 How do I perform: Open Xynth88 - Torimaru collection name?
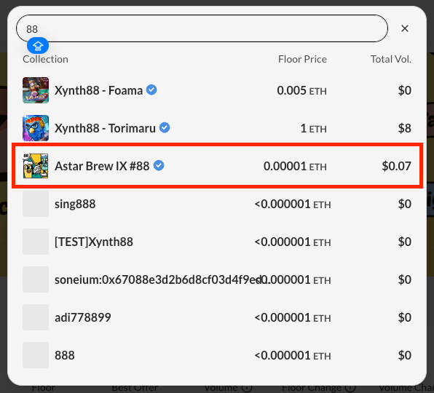pos(105,128)
